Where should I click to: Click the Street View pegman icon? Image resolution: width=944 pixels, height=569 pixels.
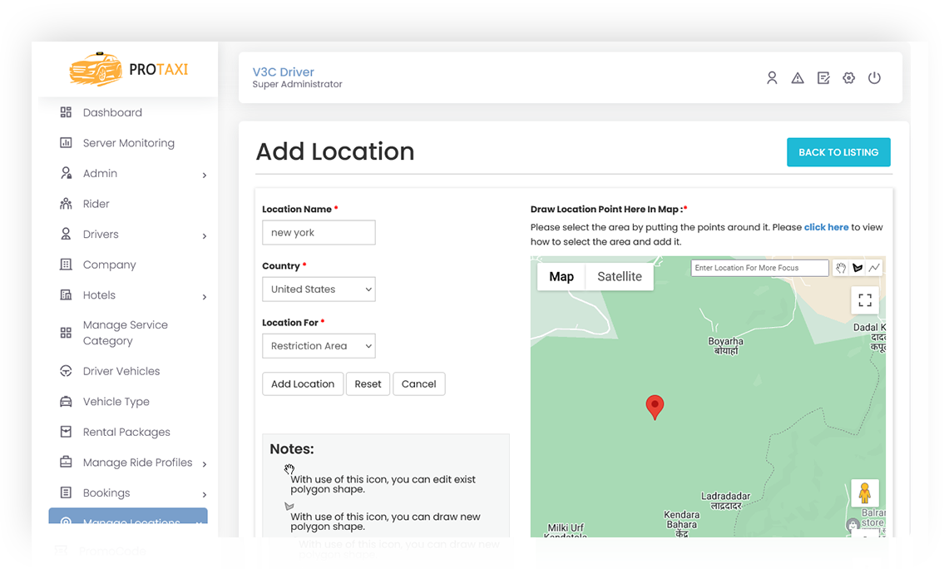865,493
